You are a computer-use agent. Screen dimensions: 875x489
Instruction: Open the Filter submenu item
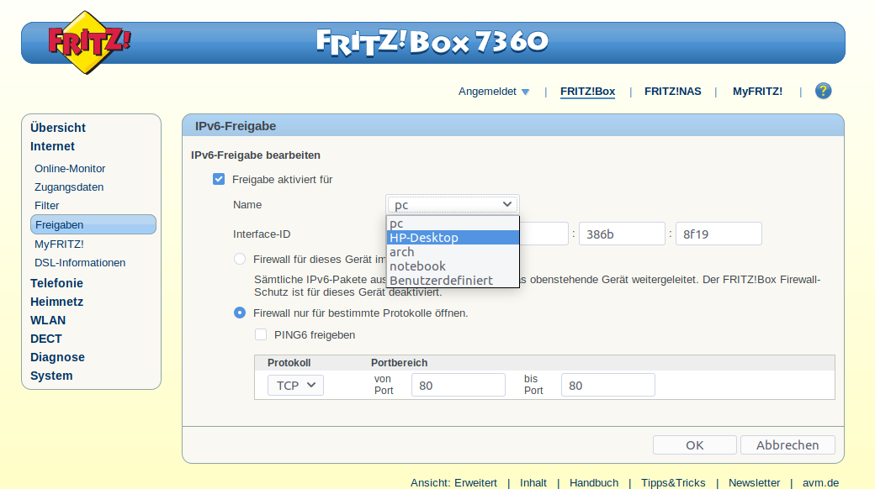(x=47, y=205)
